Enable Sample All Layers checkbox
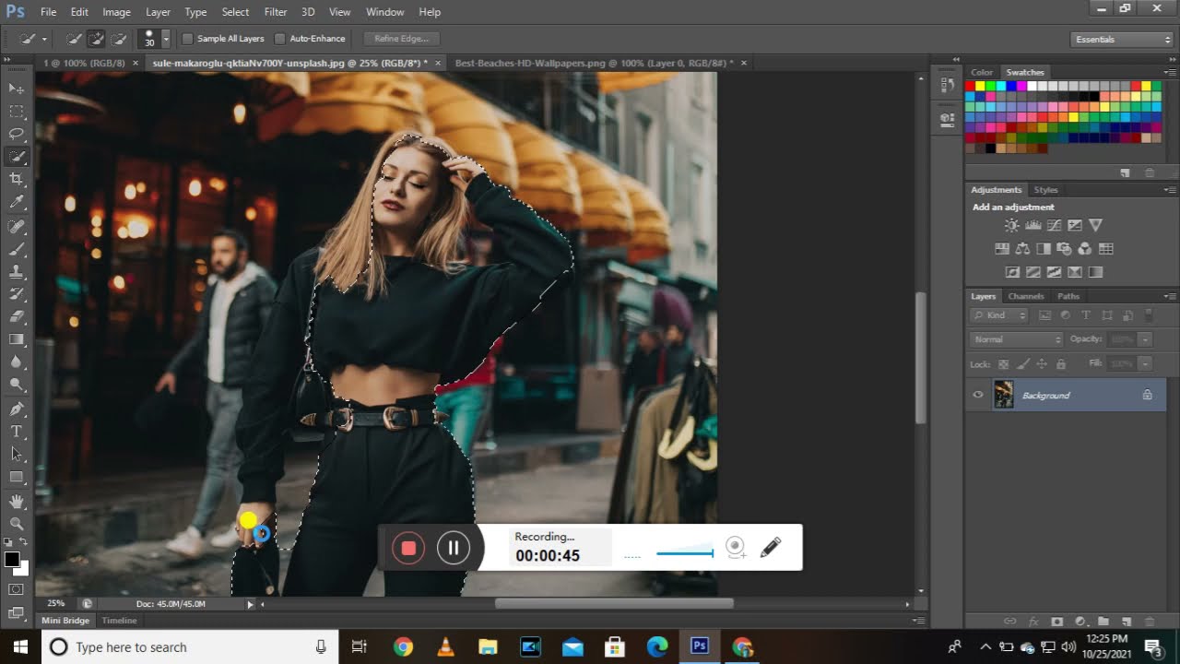 point(188,39)
